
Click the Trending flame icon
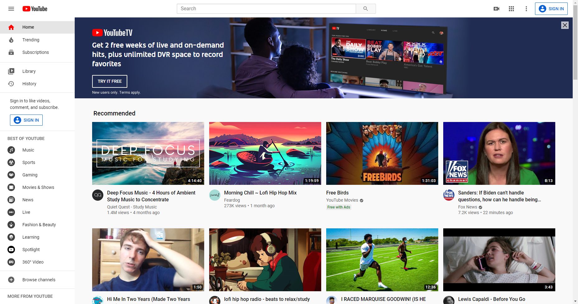coord(11,40)
